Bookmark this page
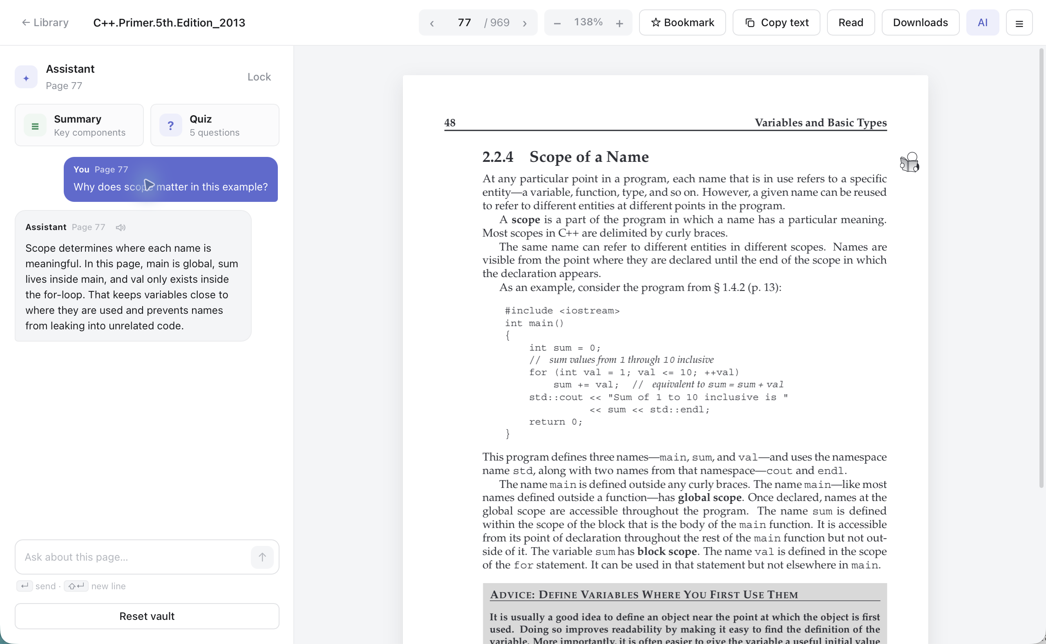Viewport: 1046px width, 644px height. 682,22
